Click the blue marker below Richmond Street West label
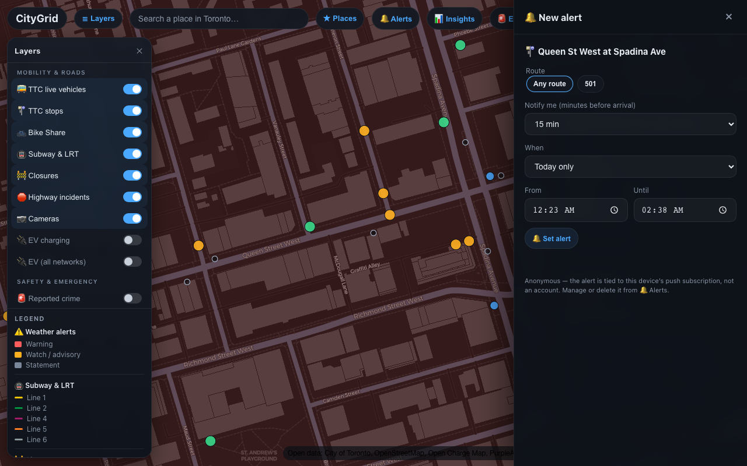 click(x=494, y=305)
